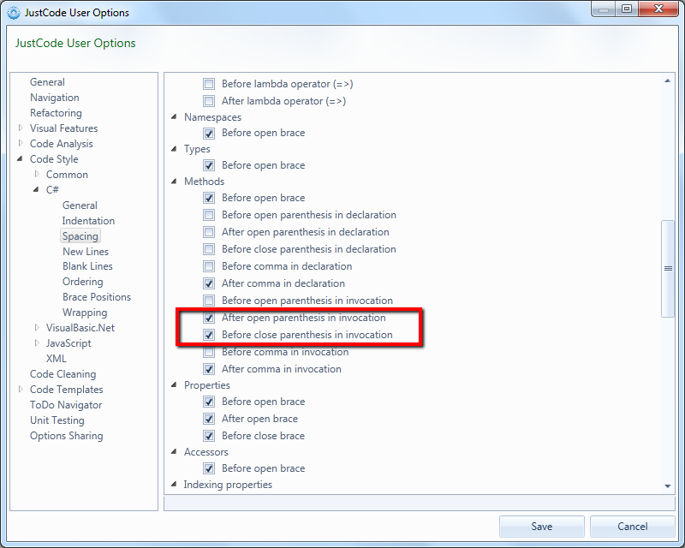
Task: Expand Common node under Code Style
Action: 37,174
